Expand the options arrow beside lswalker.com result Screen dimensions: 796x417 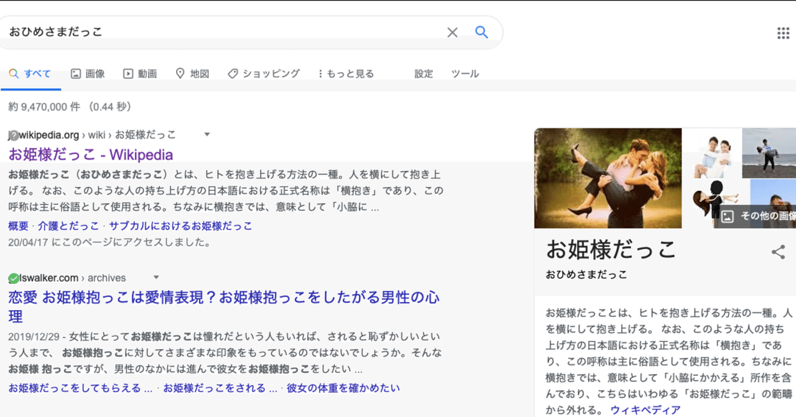[x=156, y=277]
